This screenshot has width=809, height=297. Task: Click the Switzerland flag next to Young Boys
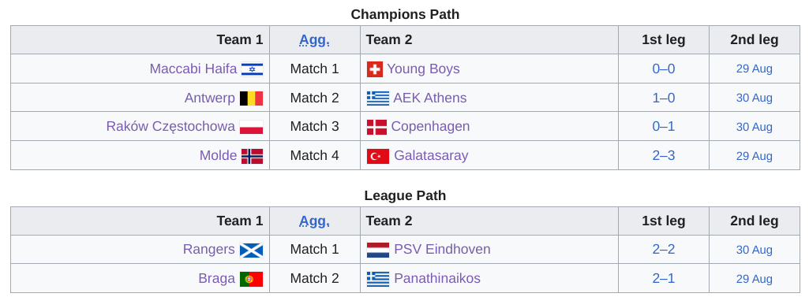coord(375,69)
